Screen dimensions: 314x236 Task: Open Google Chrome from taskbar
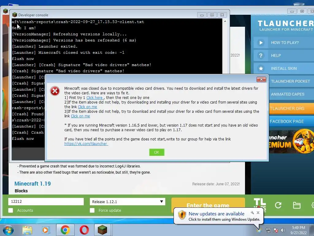pyautogui.click(x=65, y=230)
